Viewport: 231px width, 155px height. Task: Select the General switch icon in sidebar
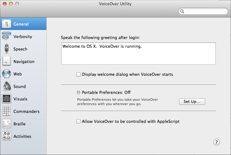[x=7, y=24]
